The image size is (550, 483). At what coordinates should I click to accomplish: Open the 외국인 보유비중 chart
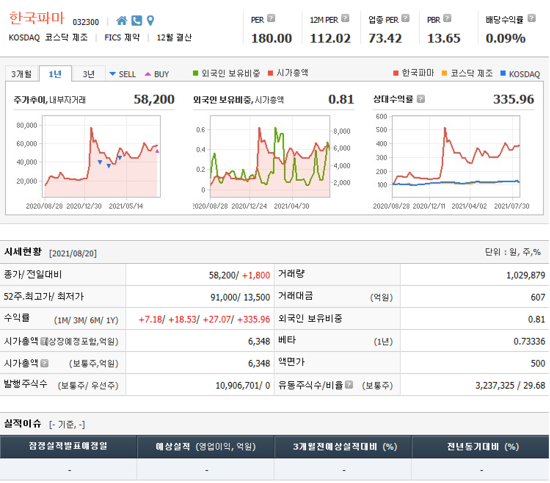[270, 157]
